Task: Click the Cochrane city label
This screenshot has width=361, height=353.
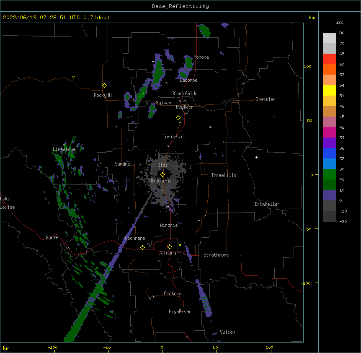Action: coord(135,238)
